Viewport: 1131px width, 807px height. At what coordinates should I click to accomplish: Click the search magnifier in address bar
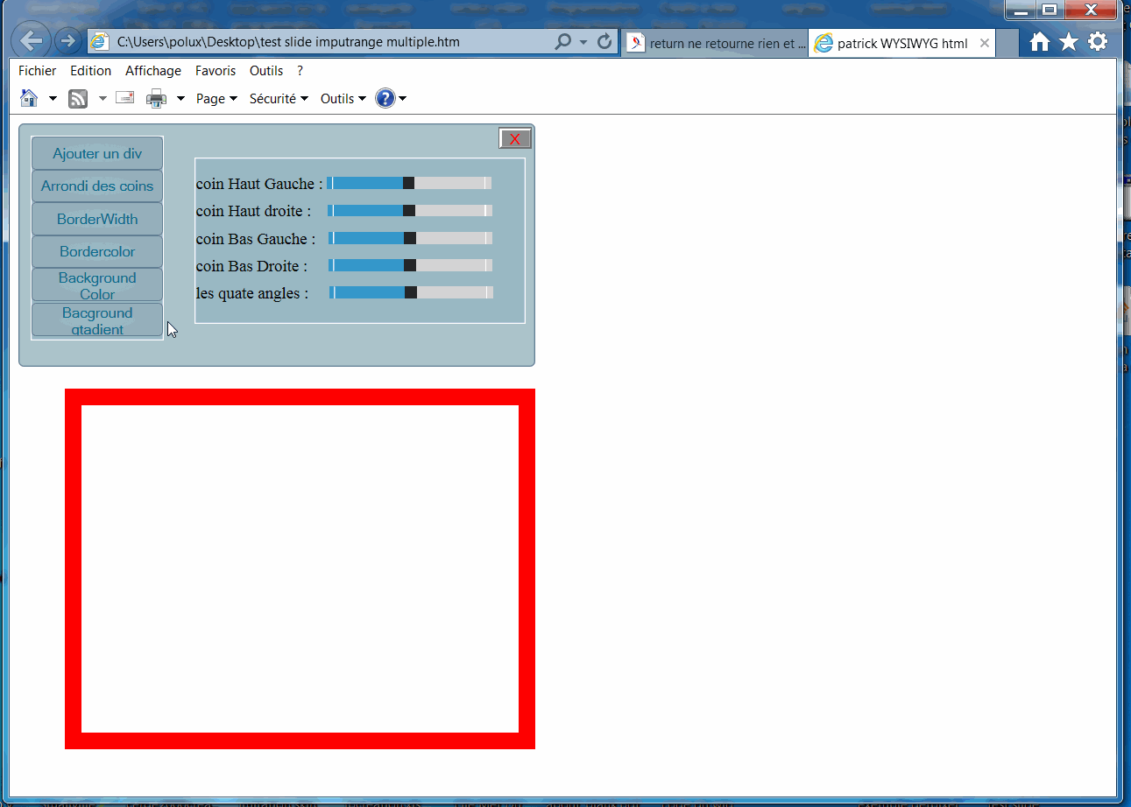coord(563,42)
